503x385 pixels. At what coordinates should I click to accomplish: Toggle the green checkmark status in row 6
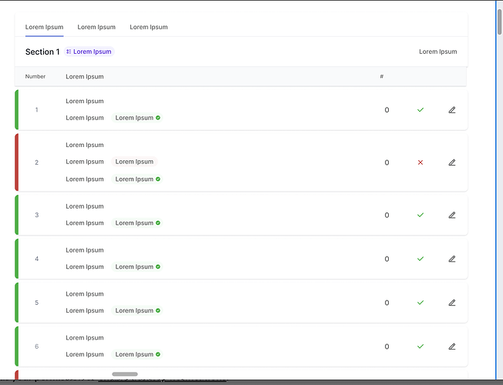(x=420, y=347)
